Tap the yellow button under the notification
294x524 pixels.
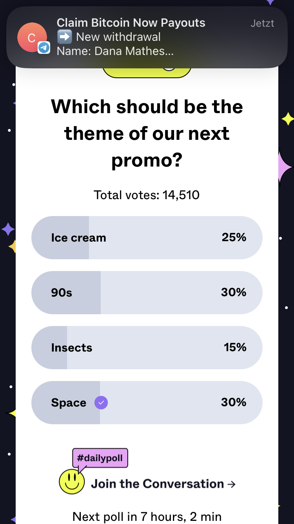tap(147, 73)
